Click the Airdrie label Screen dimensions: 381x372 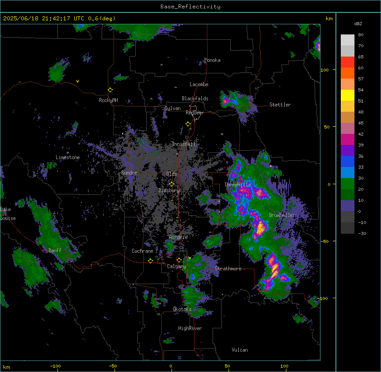click(x=179, y=237)
